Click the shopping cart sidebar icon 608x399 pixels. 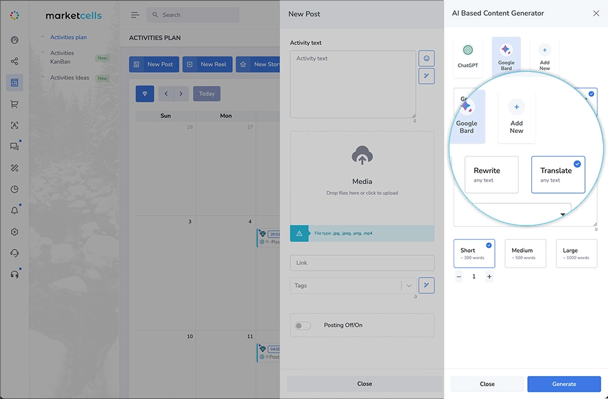15,104
